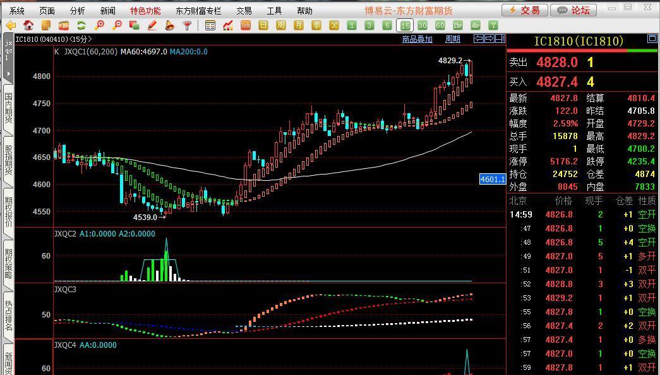Image resolution: width=660 pixels, height=375 pixels.
Task: Expand the left sidebar arrow under jxqc1
Action: [8, 74]
